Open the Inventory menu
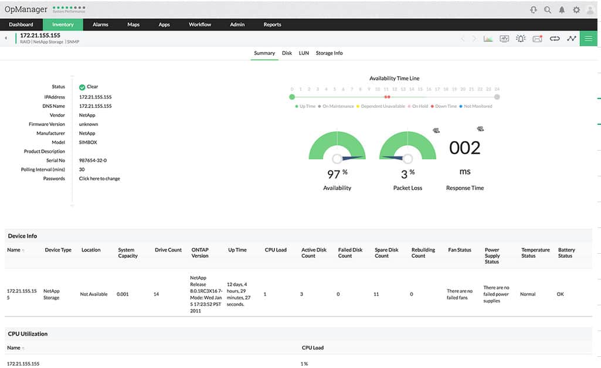Image resolution: width=601 pixels, height=368 pixels. tap(63, 25)
